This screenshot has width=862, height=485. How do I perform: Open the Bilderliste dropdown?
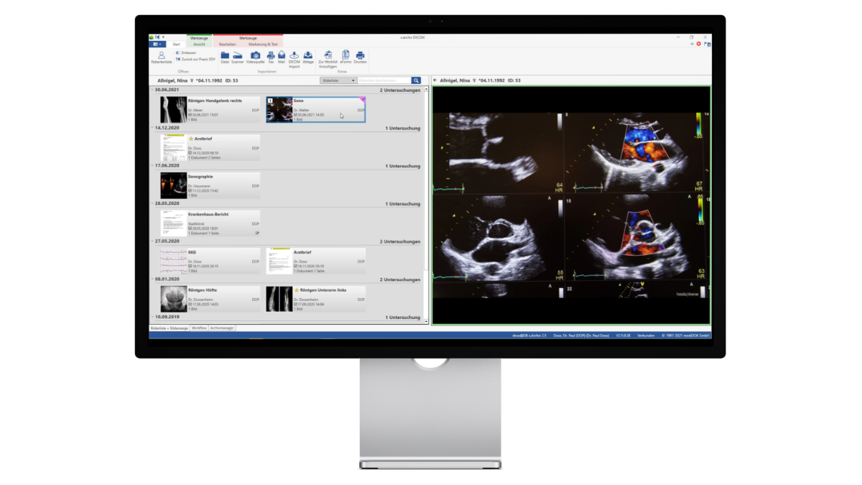(339, 80)
